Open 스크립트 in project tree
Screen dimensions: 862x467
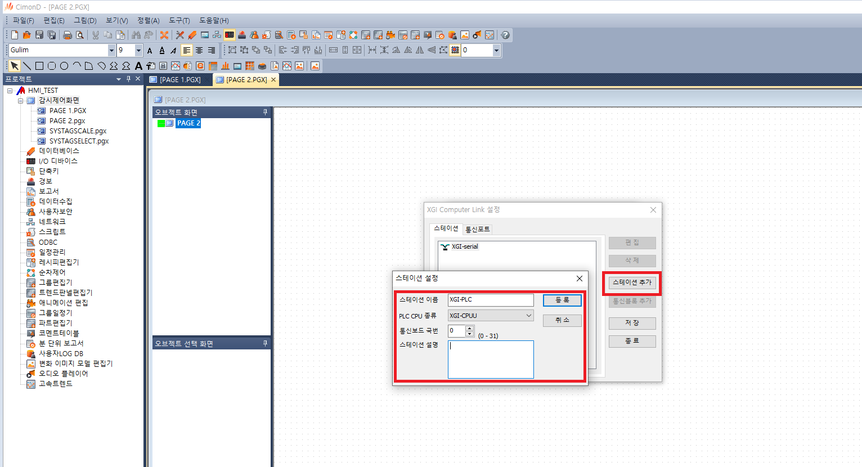click(x=52, y=232)
